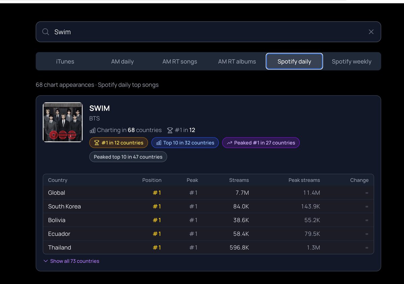This screenshot has height=284, width=404.
Task: Select the Bolivia row name
Action: pyautogui.click(x=57, y=220)
